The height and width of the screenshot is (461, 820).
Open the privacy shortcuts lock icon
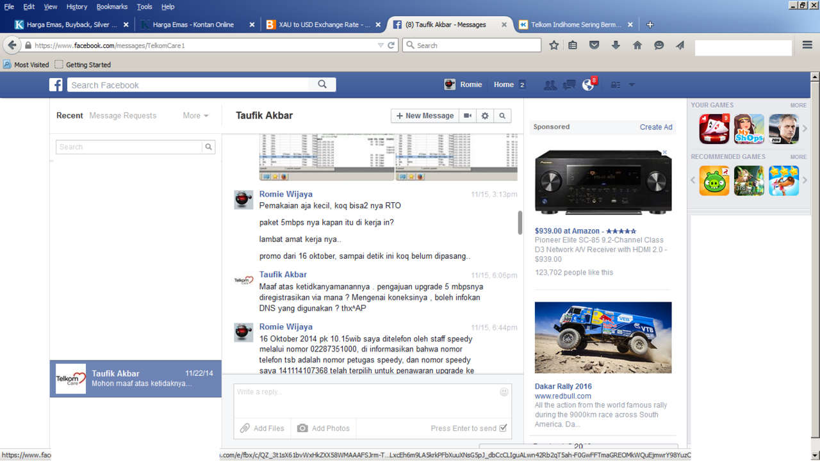615,85
